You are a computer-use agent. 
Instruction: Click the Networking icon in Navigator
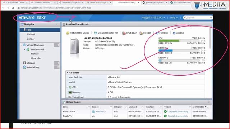click(24, 67)
